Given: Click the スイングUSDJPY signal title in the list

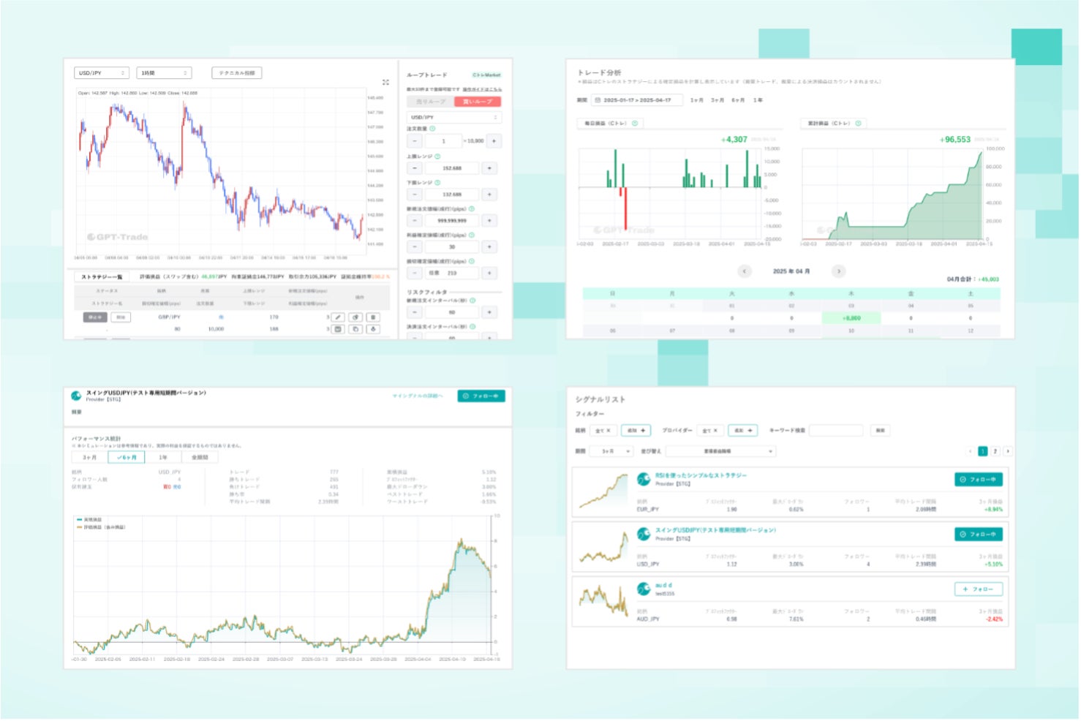Looking at the screenshot, I should click(715, 530).
